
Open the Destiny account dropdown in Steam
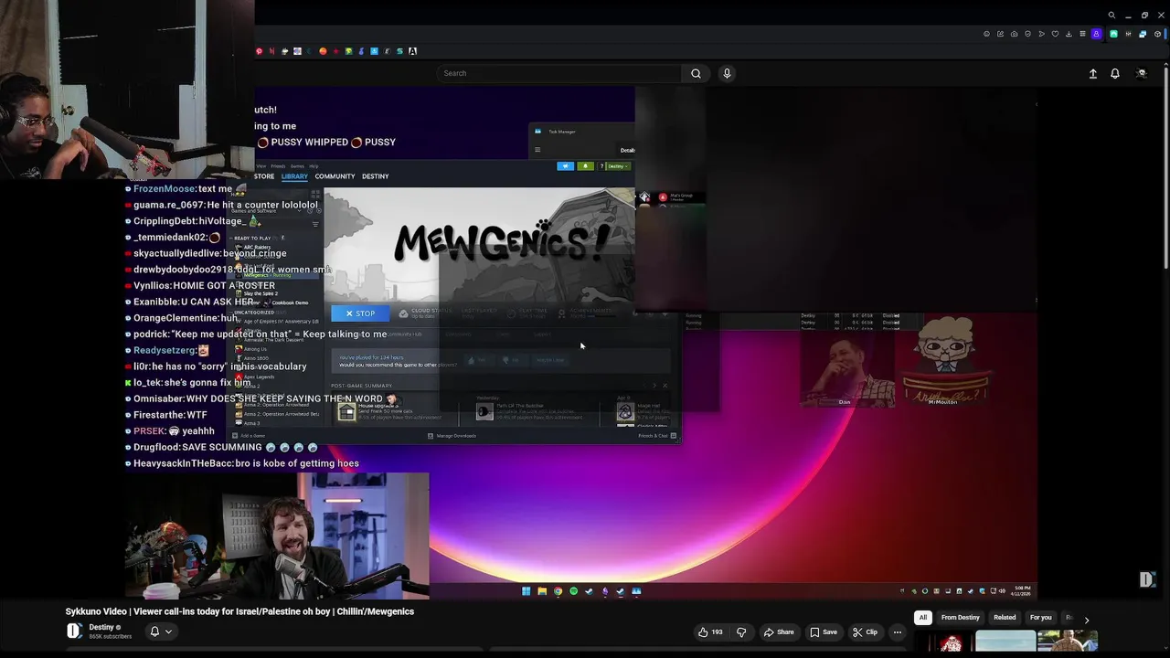(x=619, y=166)
